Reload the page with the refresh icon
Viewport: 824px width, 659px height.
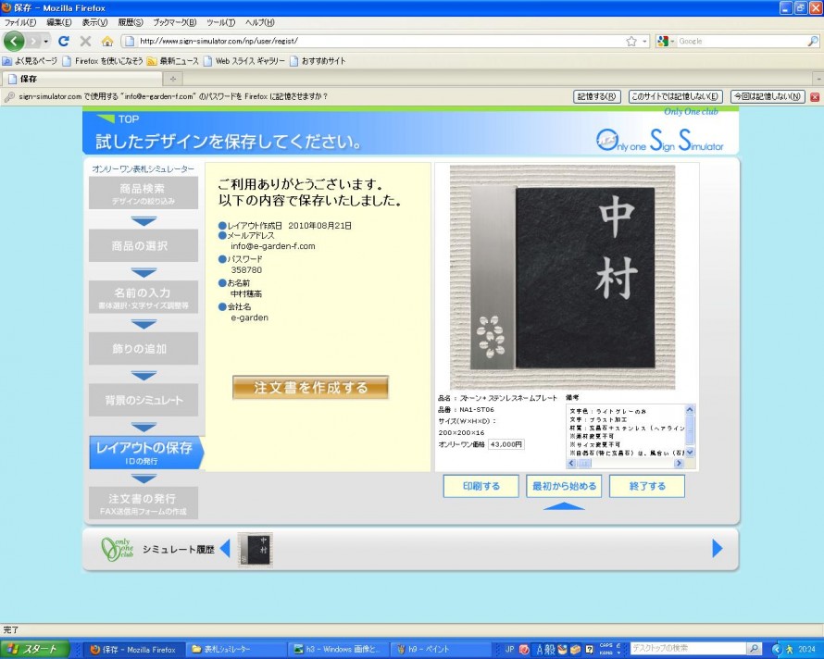coord(64,41)
